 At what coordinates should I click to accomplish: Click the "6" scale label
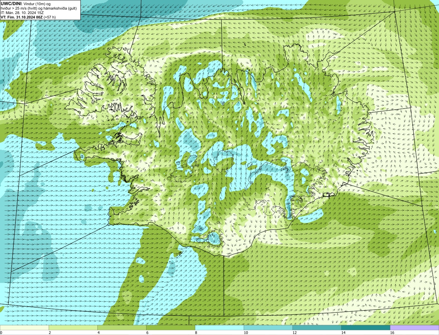click(147, 333)
